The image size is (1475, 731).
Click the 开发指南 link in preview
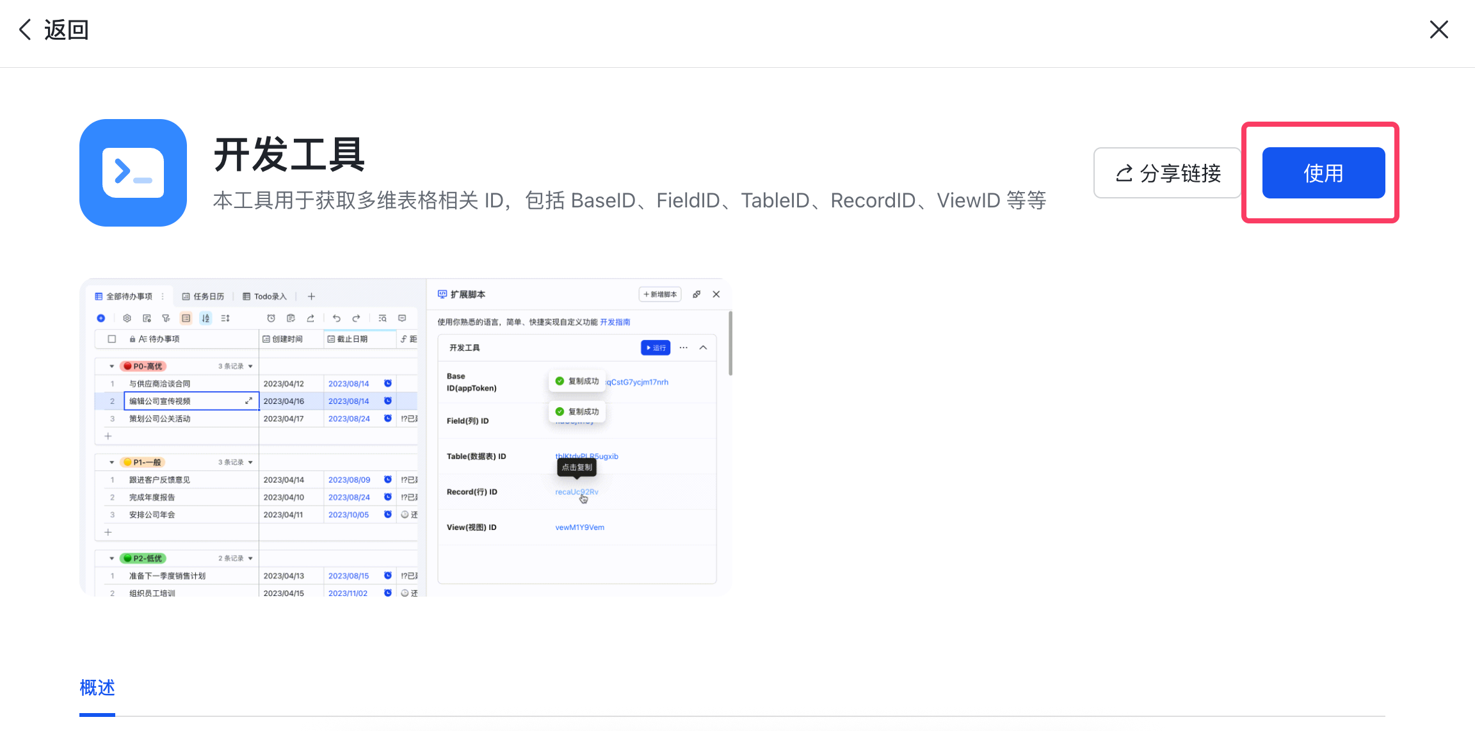pyautogui.click(x=615, y=322)
